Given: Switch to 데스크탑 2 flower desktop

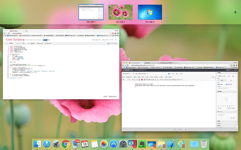Looking at the screenshot, I should [120, 12].
